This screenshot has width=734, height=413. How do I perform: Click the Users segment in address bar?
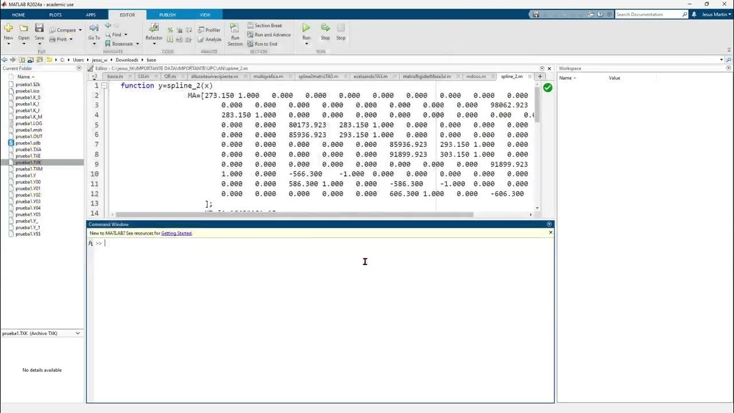pos(78,60)
